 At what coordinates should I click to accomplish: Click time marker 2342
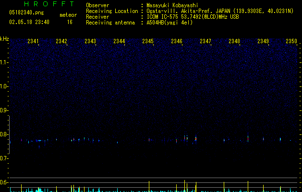tap(61, 41)
